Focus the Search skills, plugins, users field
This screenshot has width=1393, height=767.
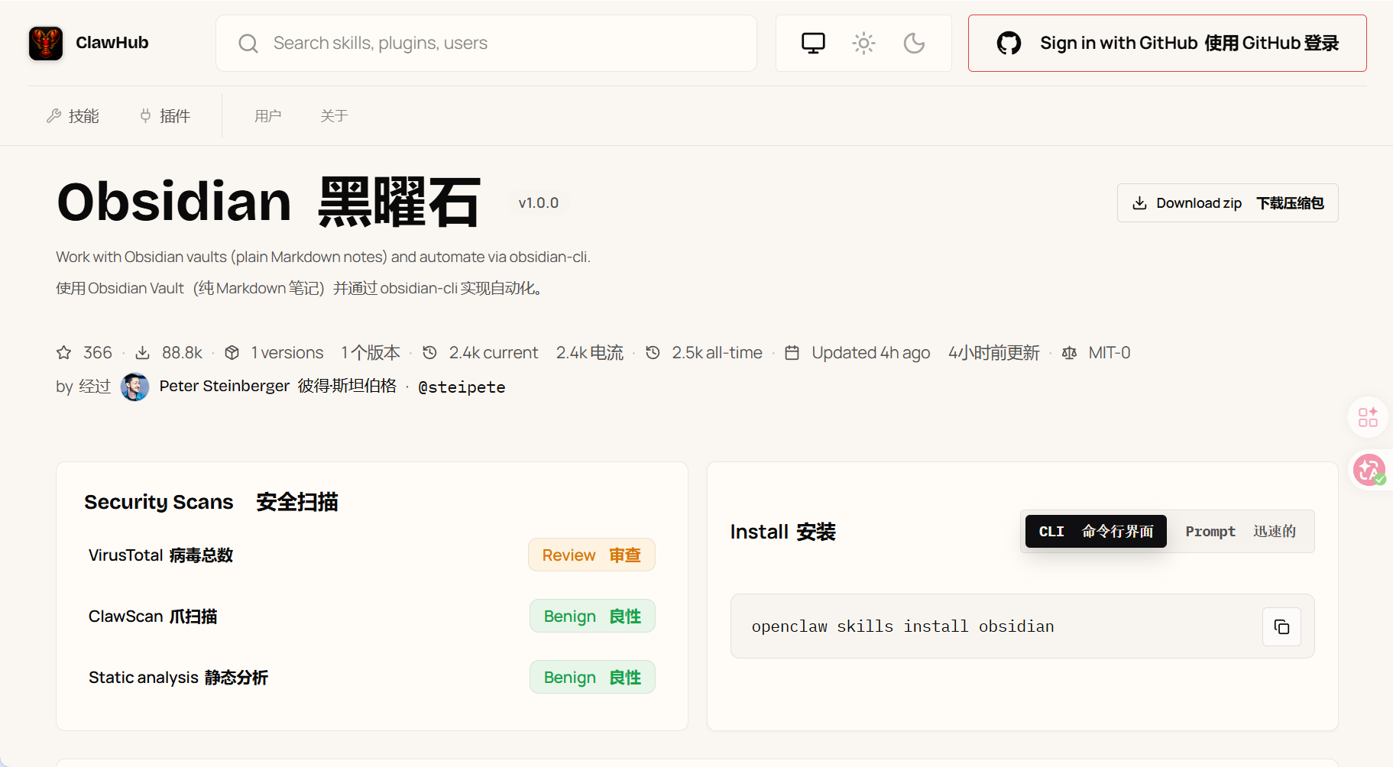click(486, 44)
